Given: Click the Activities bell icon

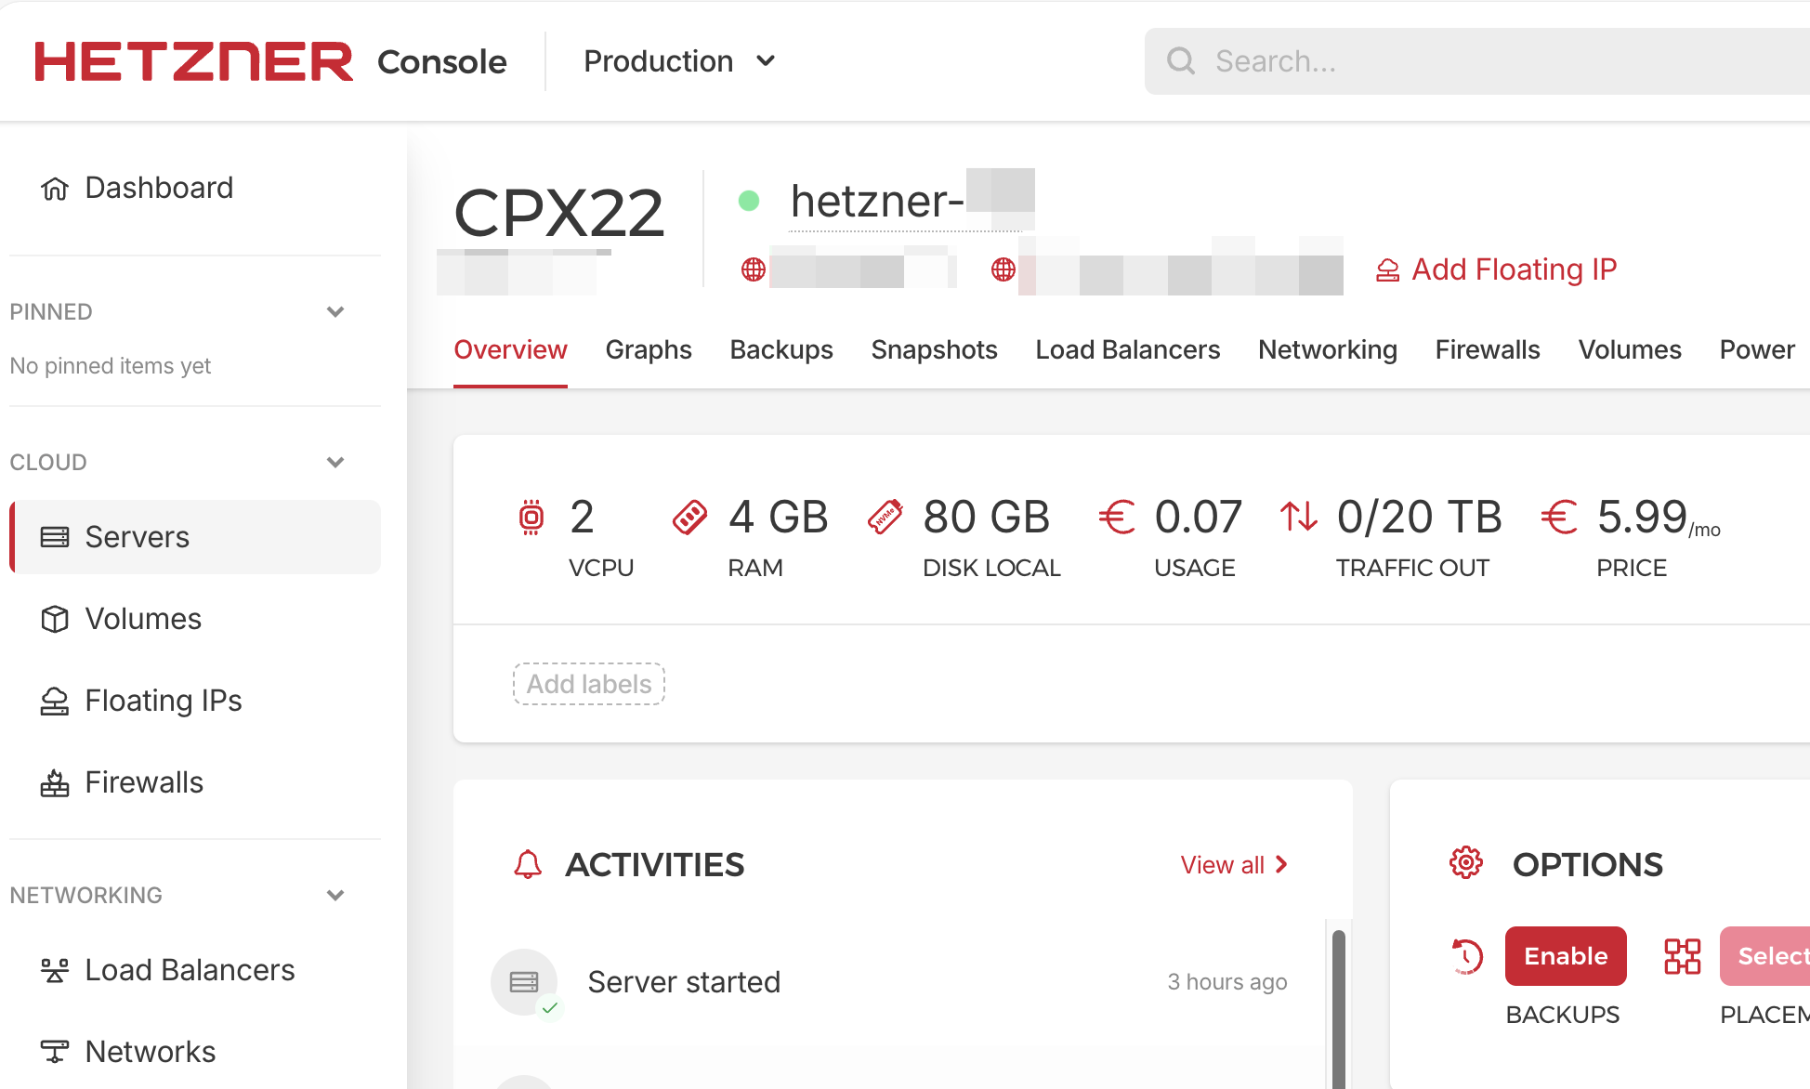Looking at the screenshot, I should pyautogui.click(x=528, y=865).
